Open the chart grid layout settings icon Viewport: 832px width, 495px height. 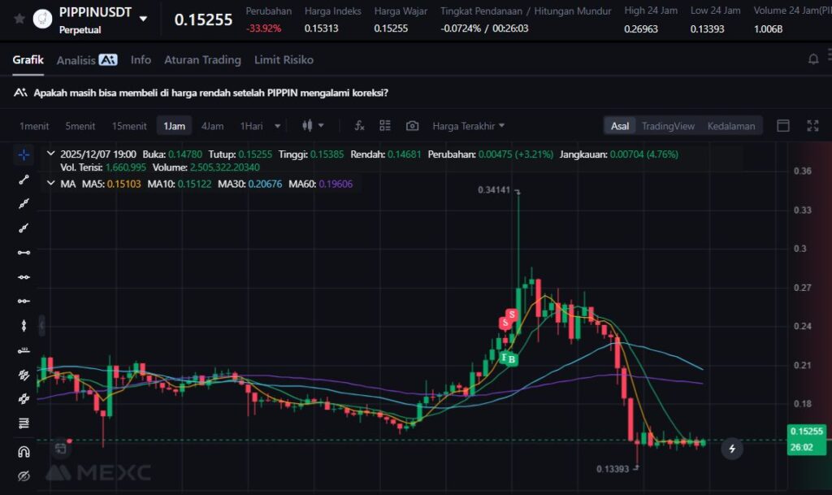tap(385, 126)
